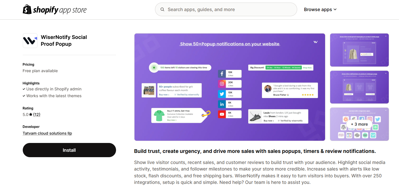Image resolution: width=399 pixels, height=189 pixels.
Task: Open the Browse apps dropdown
Action: (x=335, y=9)
